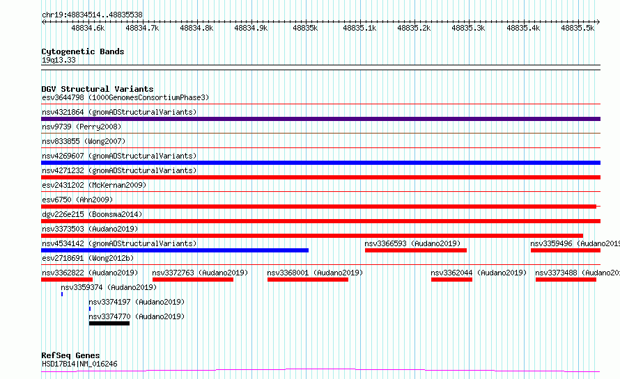This screenshot has height=379, width=620.
Task: Select the red nsv3366593 variant bar
Action: pyautogui.click(x=416, y=250)
